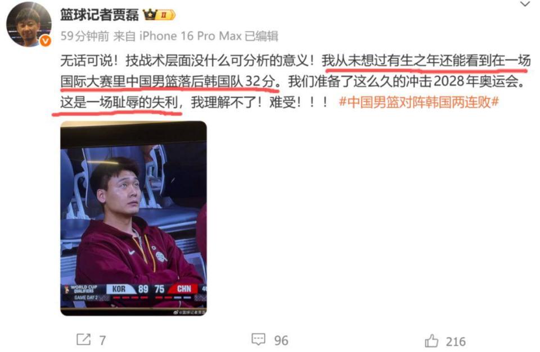Click the Weibo watermark in image corner
This screenshot has height=352, width=540.
190,312
